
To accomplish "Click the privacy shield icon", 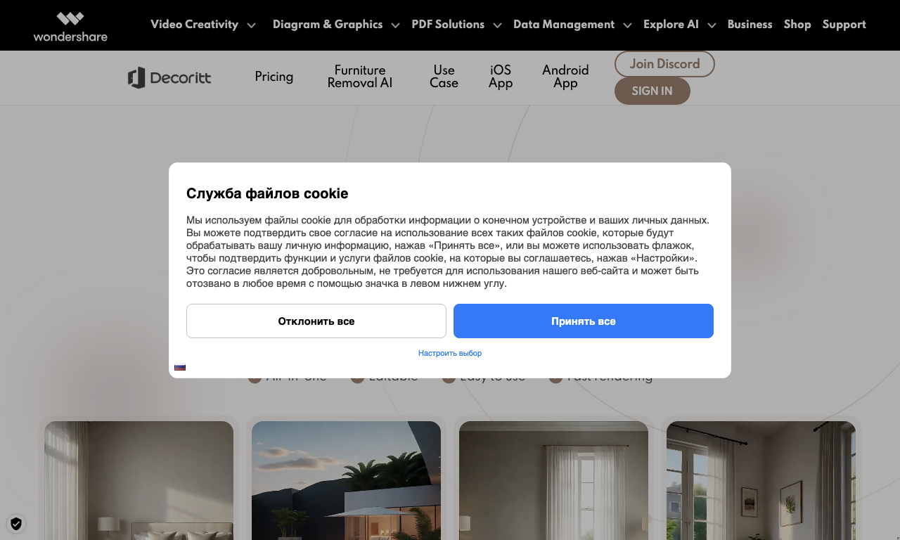I will tap(16, 524).
